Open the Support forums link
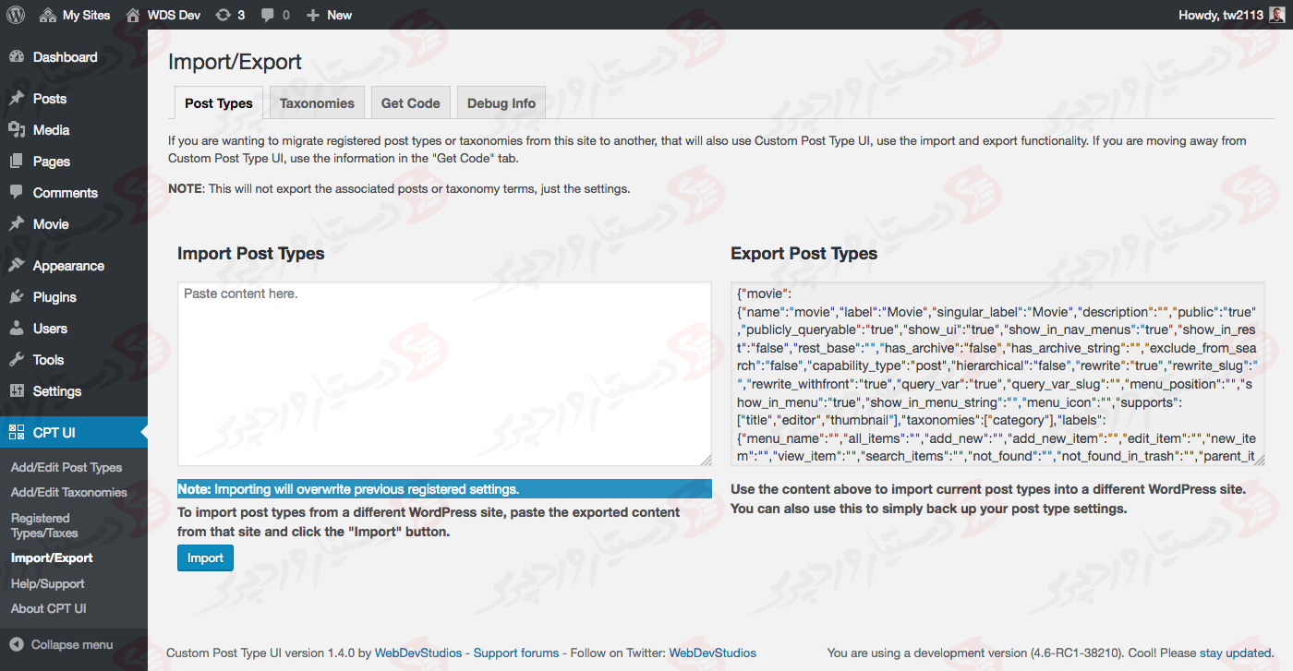 515,653
